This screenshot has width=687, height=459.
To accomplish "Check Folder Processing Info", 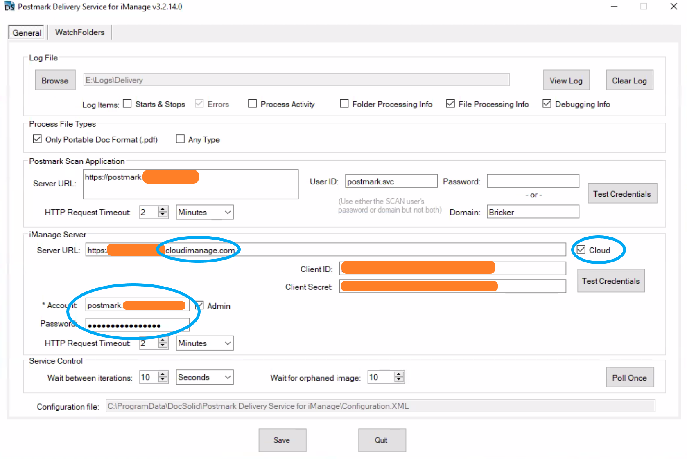I will coord(344,104).
